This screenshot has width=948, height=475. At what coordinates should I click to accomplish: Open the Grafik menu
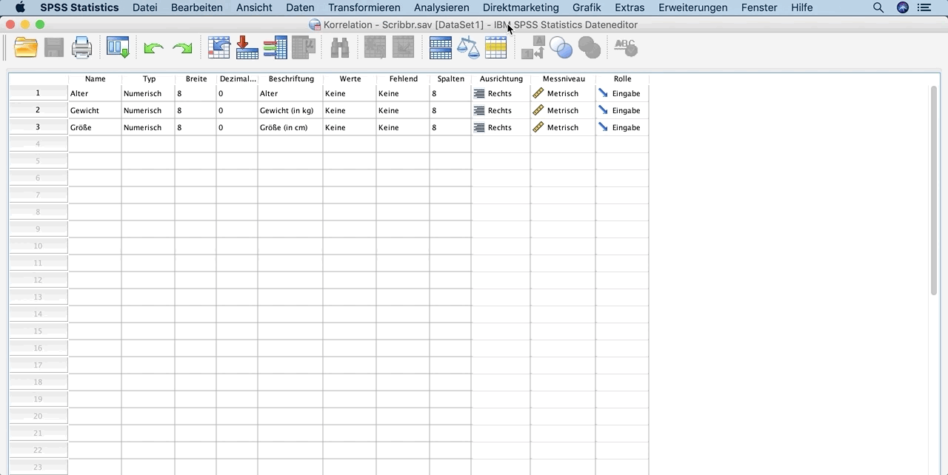pyautogui.click(x=587, y=7)
